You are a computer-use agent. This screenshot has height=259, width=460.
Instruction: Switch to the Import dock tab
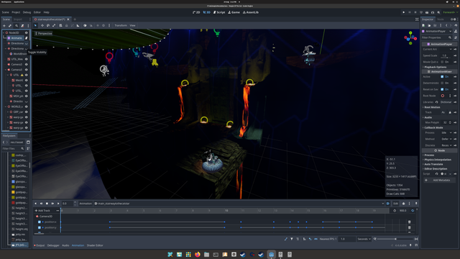point(17,19)
